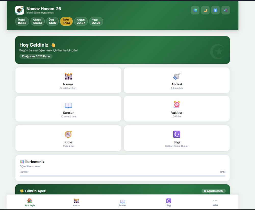This screenshot has width=255, height=210.
Task: Click the 'Bugün bir şey öğrenmek' welcome message
Action: coord(48,50)
